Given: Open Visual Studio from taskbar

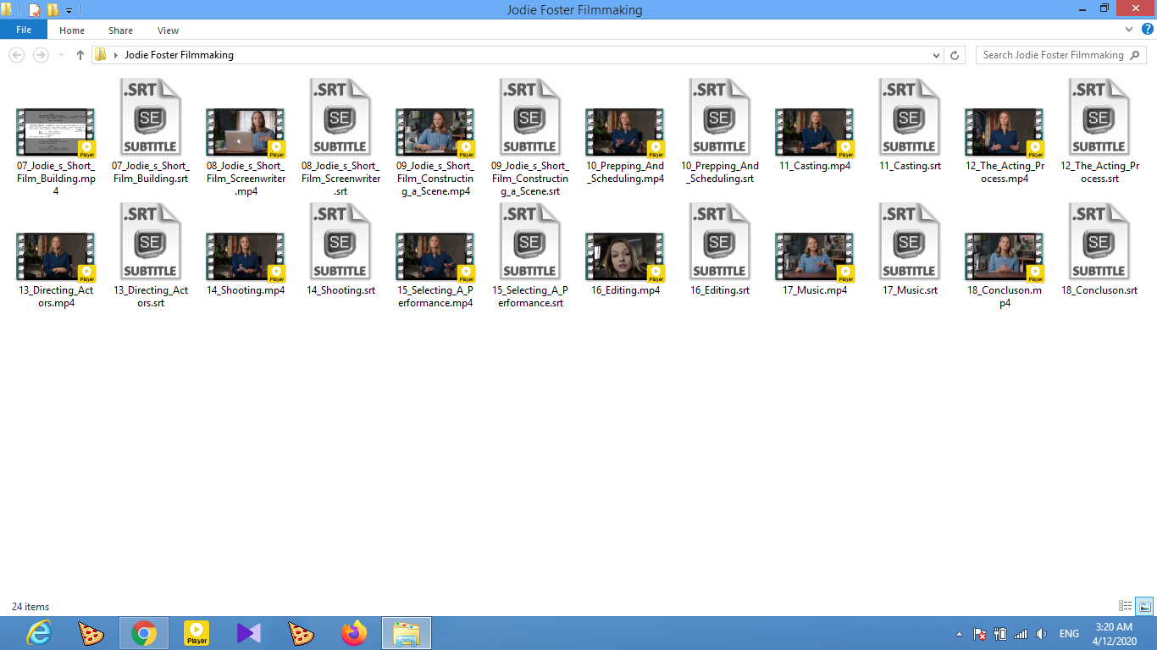Looking at the screenshot, I should pos(249,633).
